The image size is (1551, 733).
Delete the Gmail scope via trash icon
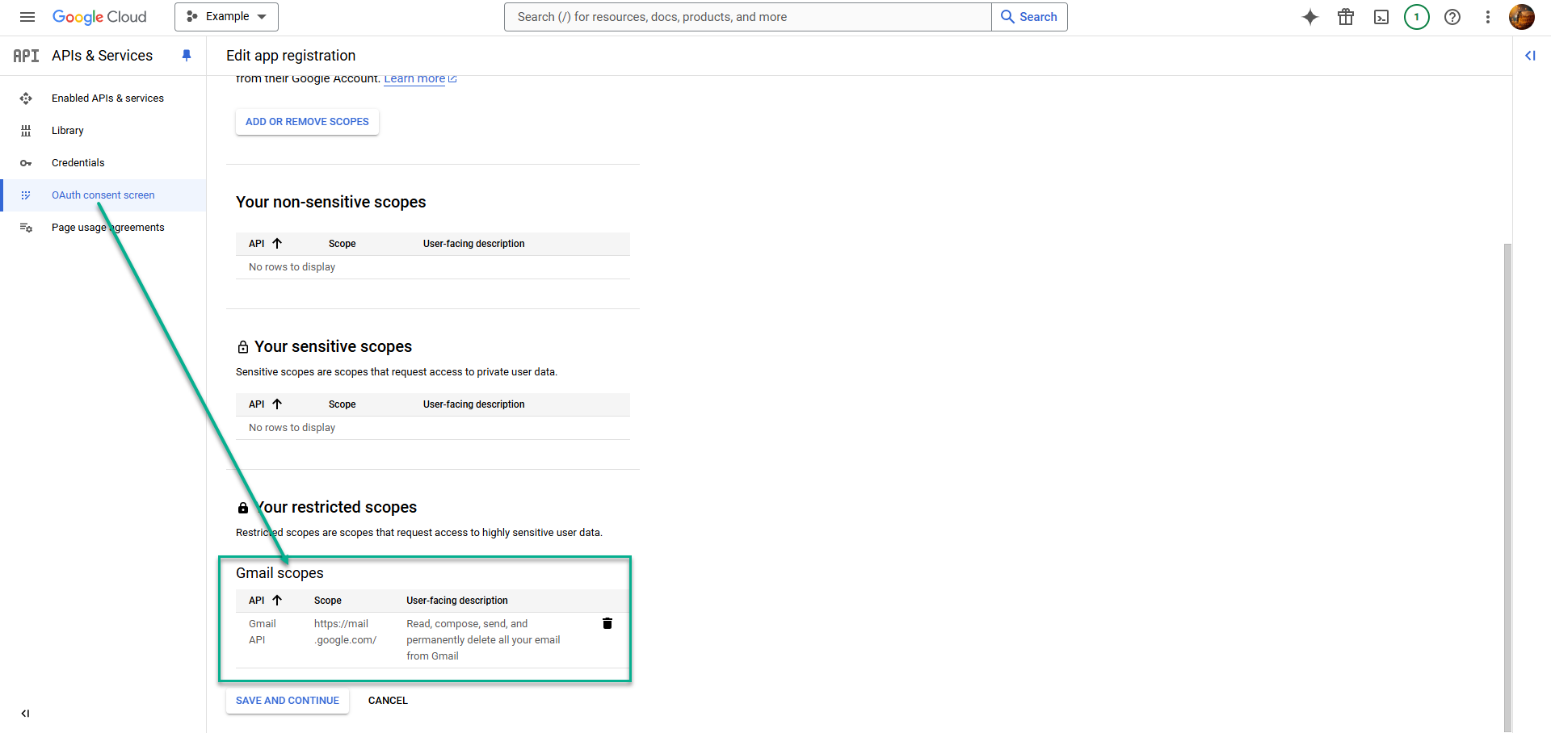point(607,623)
